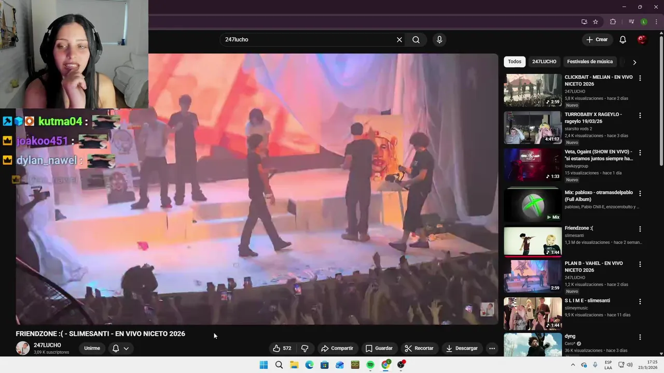The height and width of the screenshot is (373, 664).
Task: Open options for S L I M E video
Action: coord(640,302)
